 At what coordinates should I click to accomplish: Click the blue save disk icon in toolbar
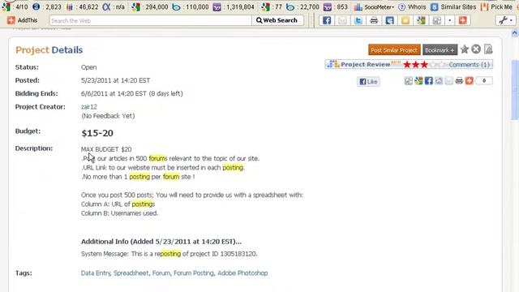(389, 20)
